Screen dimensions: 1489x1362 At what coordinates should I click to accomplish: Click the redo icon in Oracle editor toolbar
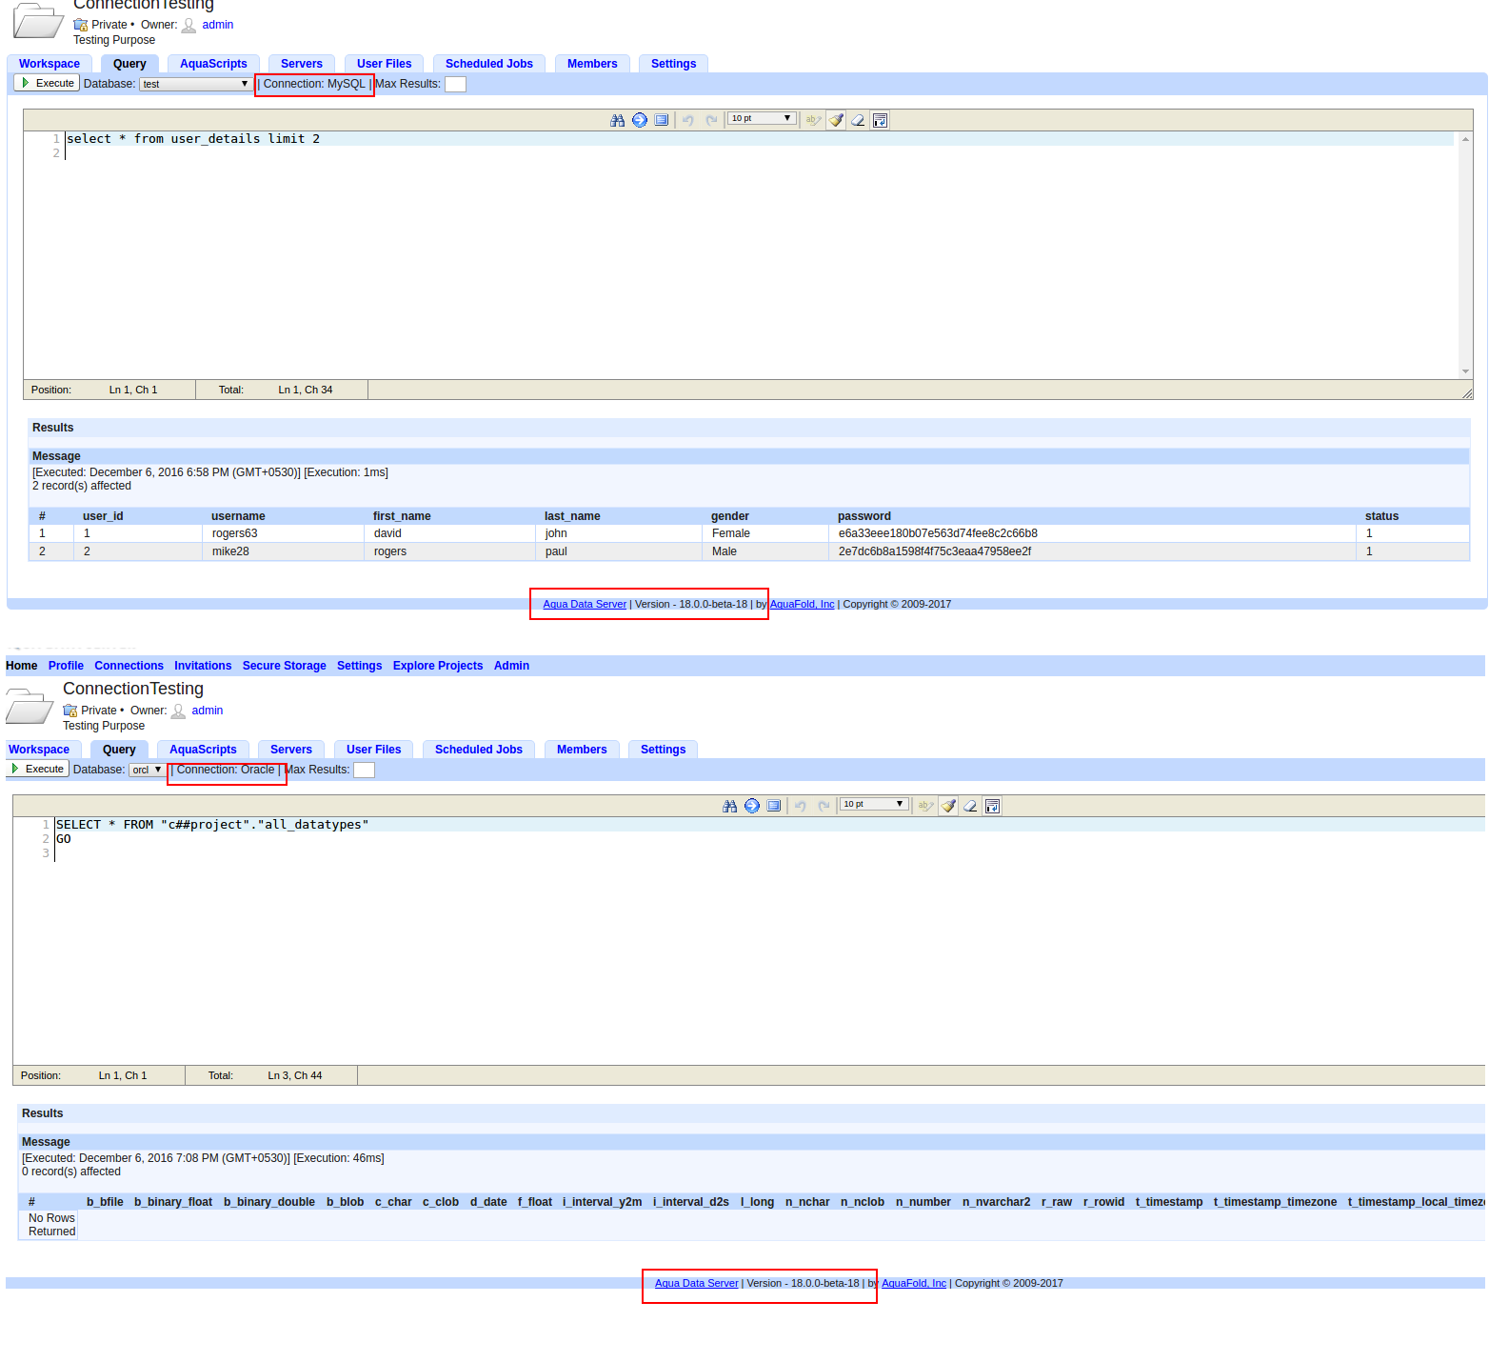click(x=824, y=806)
